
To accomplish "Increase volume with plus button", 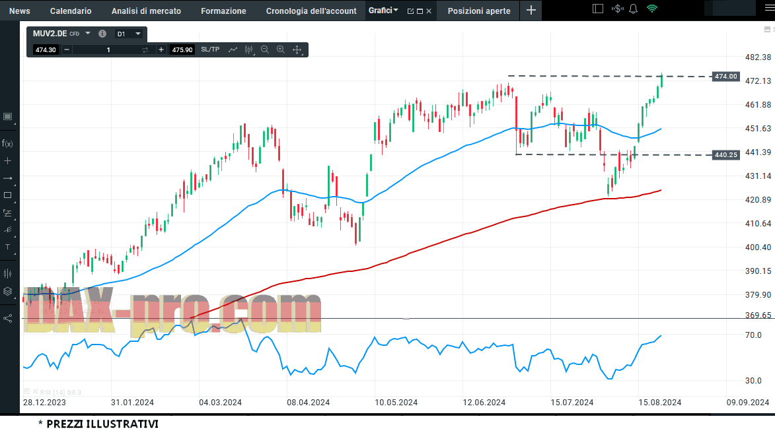I will (x=161, y=50).
